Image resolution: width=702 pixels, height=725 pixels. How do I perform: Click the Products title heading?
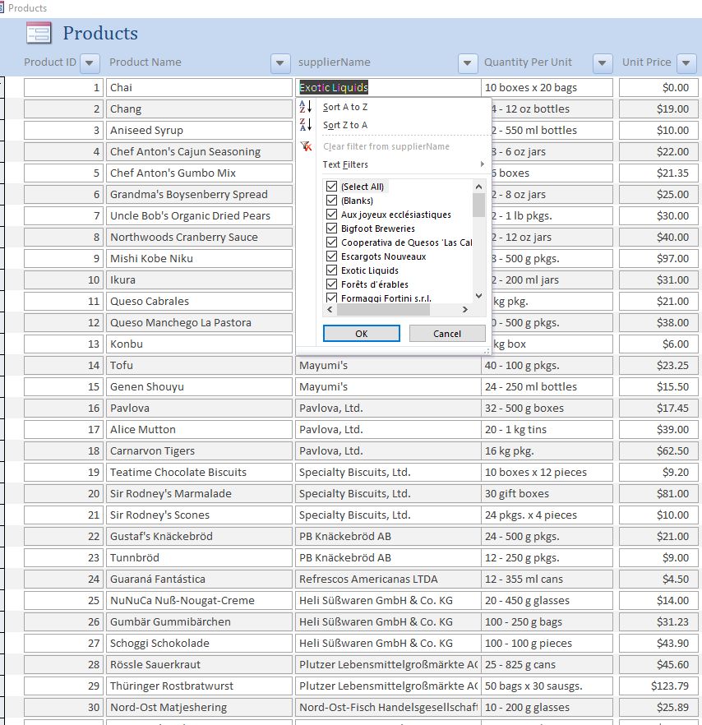[x=100, y=33]
